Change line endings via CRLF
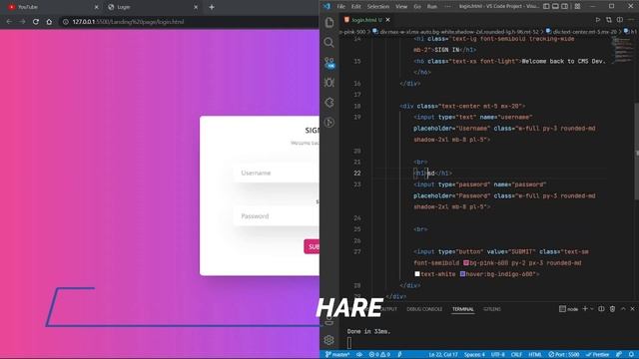 pos(516,355)
